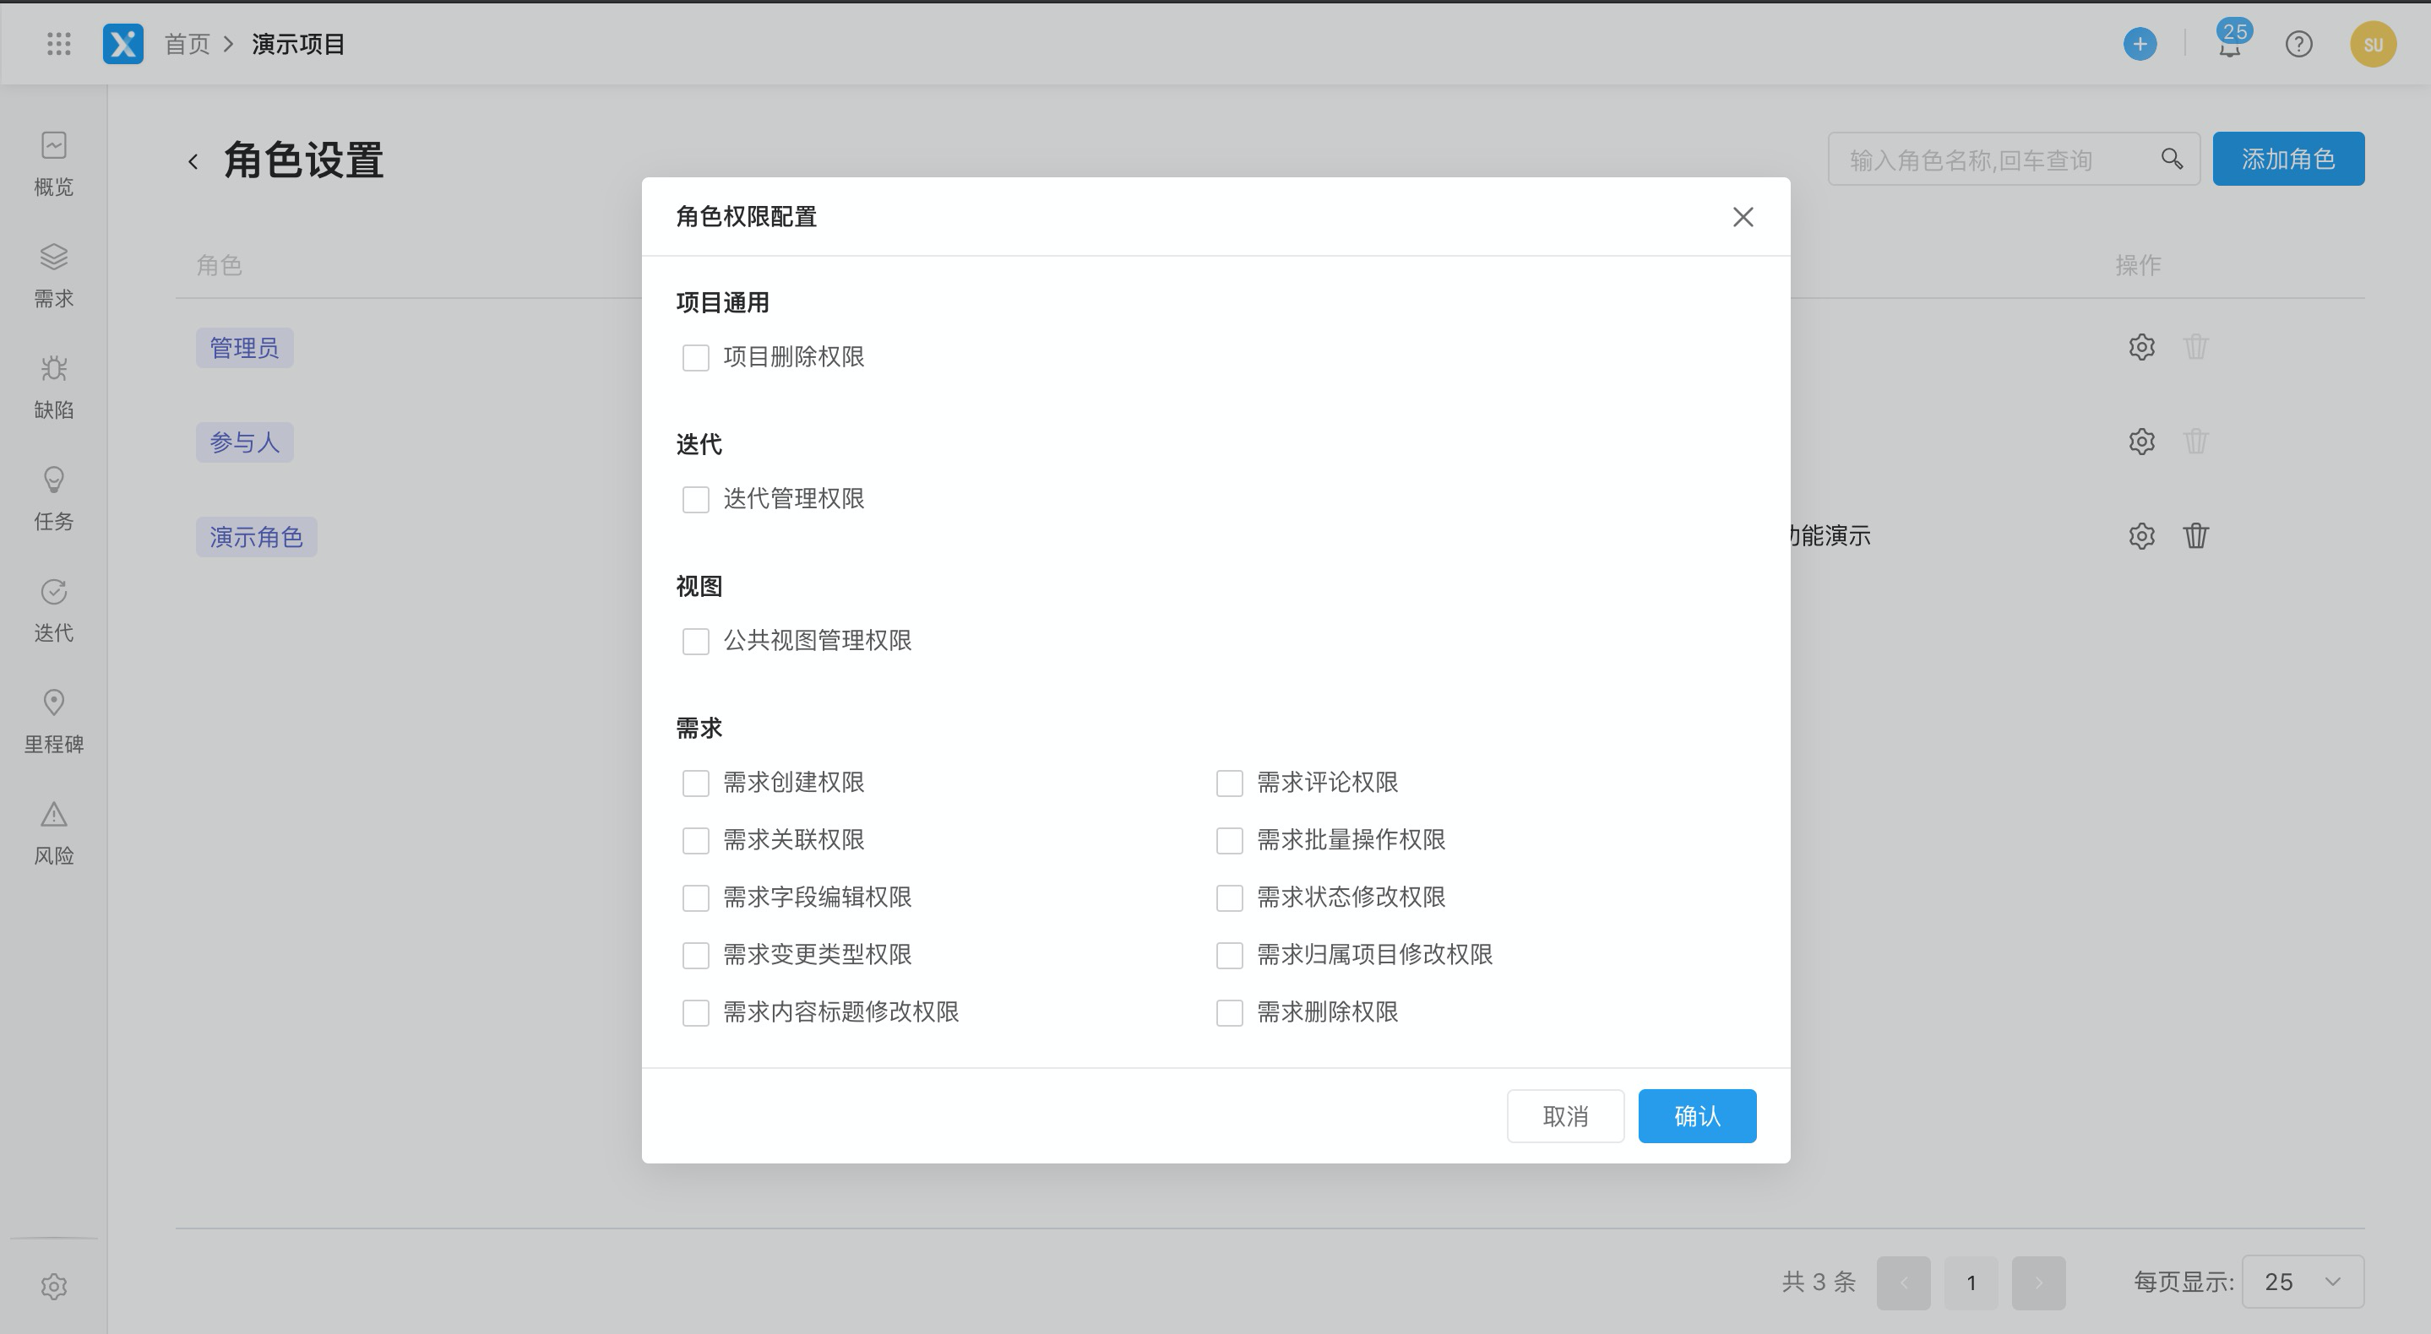Tick 需求创建权限 checkbox
This screenshot has width=2431, height=1334.
tap(695, 783)
